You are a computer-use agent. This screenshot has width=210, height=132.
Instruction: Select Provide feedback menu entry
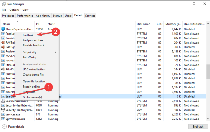pos(34,45)
